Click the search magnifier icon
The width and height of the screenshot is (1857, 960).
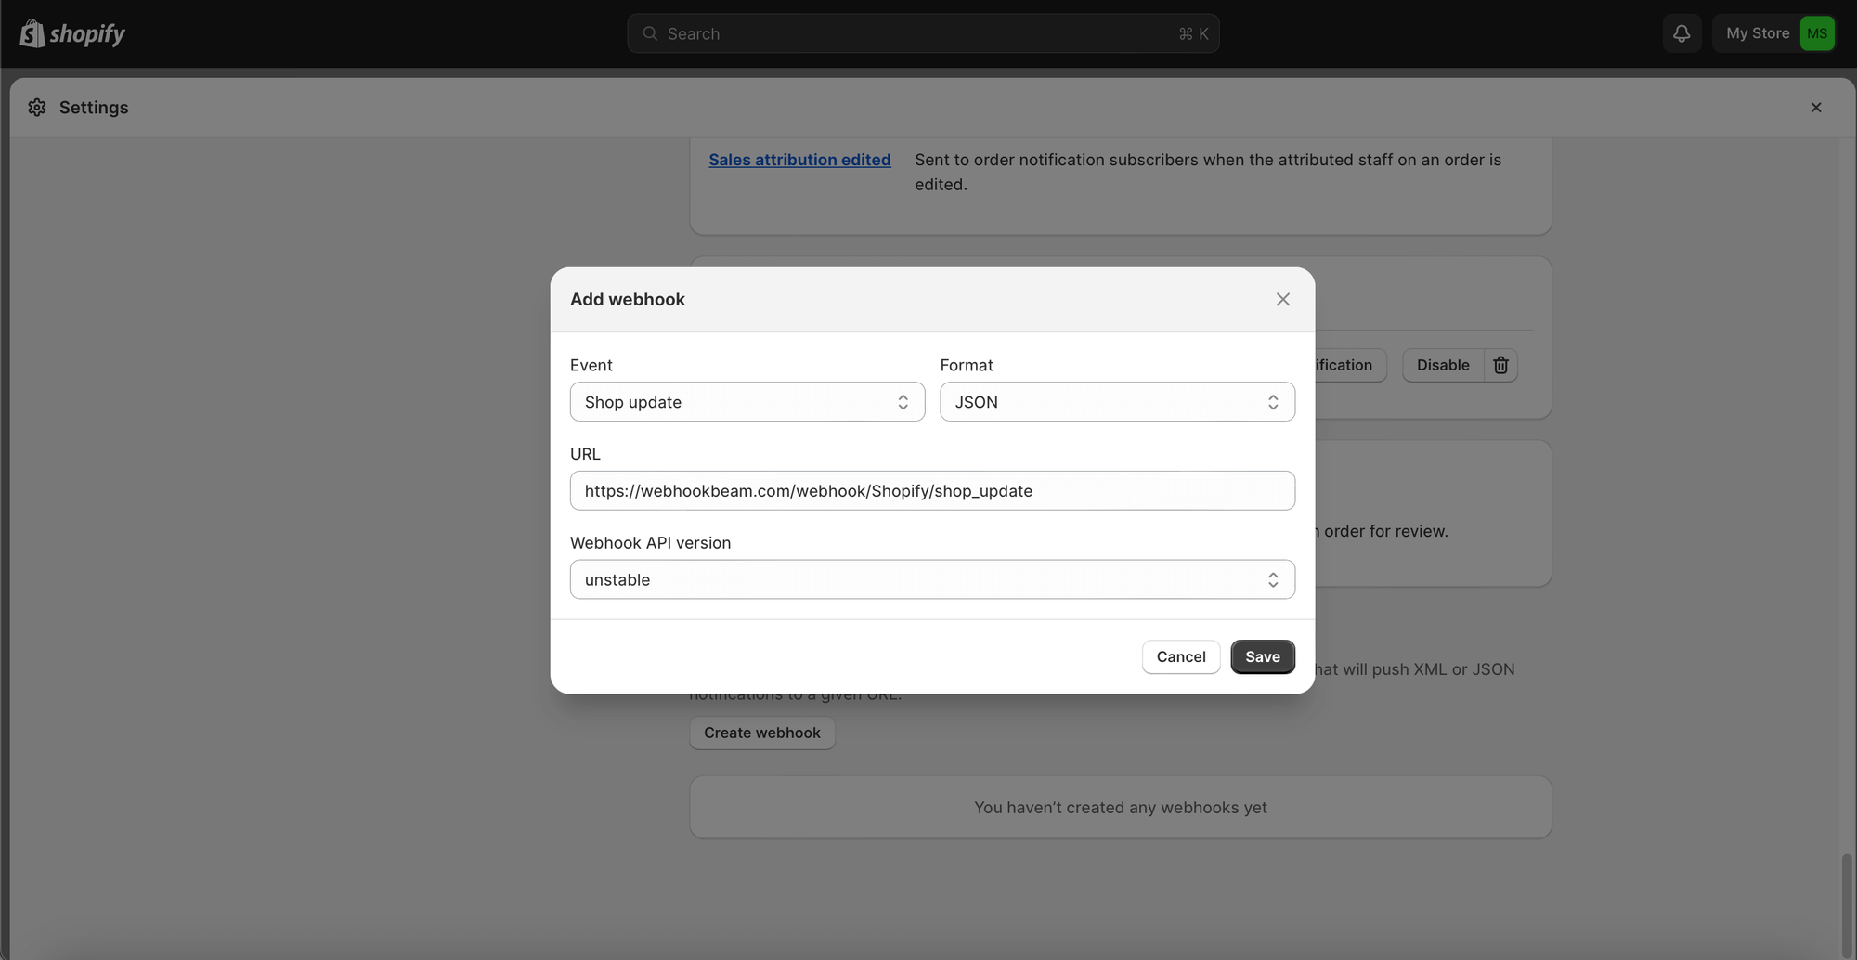click(650, 33)
